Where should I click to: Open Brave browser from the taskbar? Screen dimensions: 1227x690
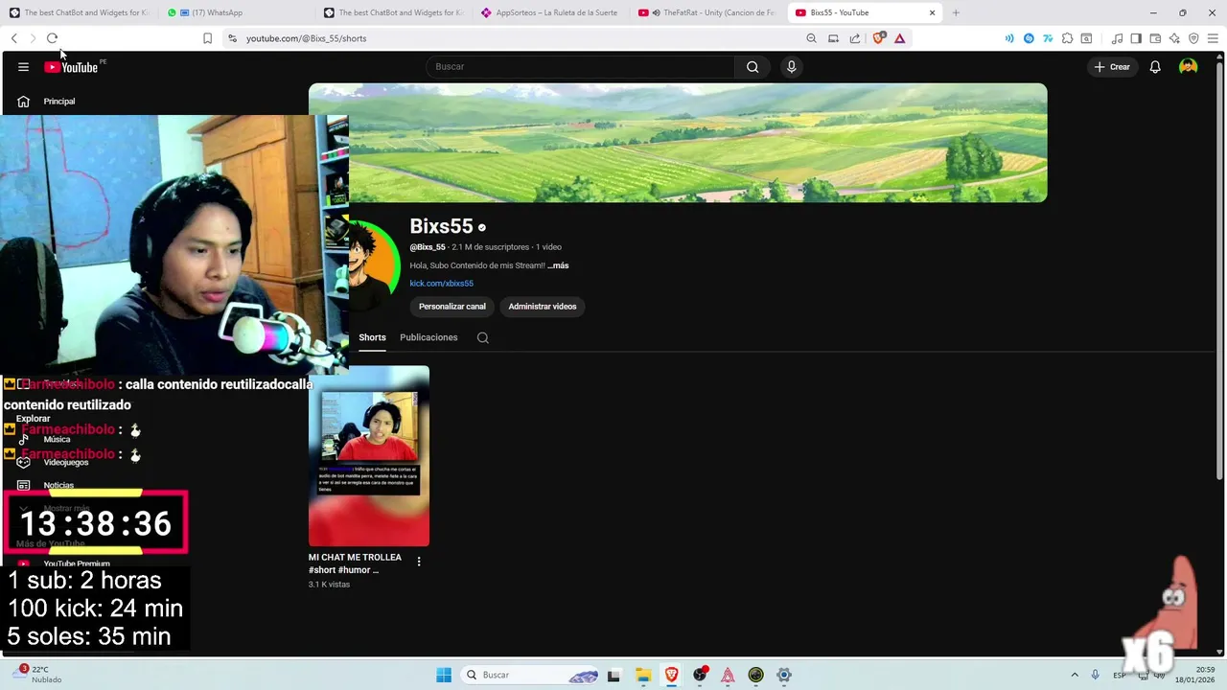pos(671,675)
